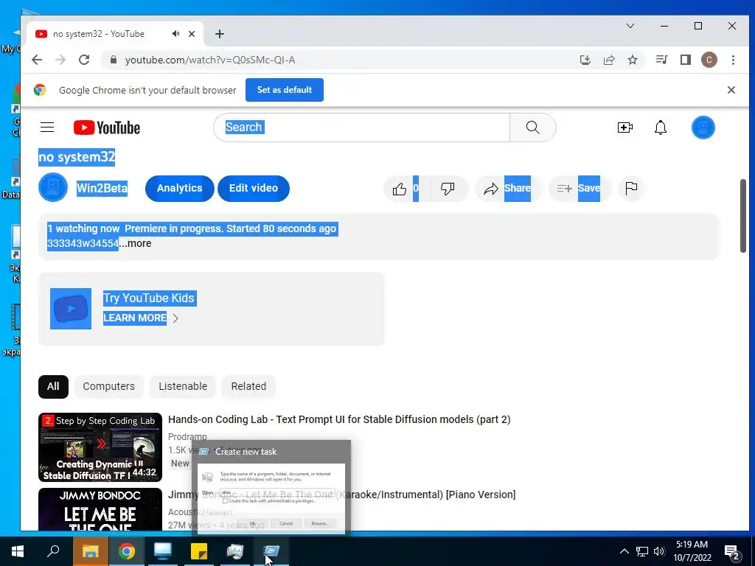Screen dimensions: 755x566
Task: Expand the description with ...more
Action: coord(136,243)
